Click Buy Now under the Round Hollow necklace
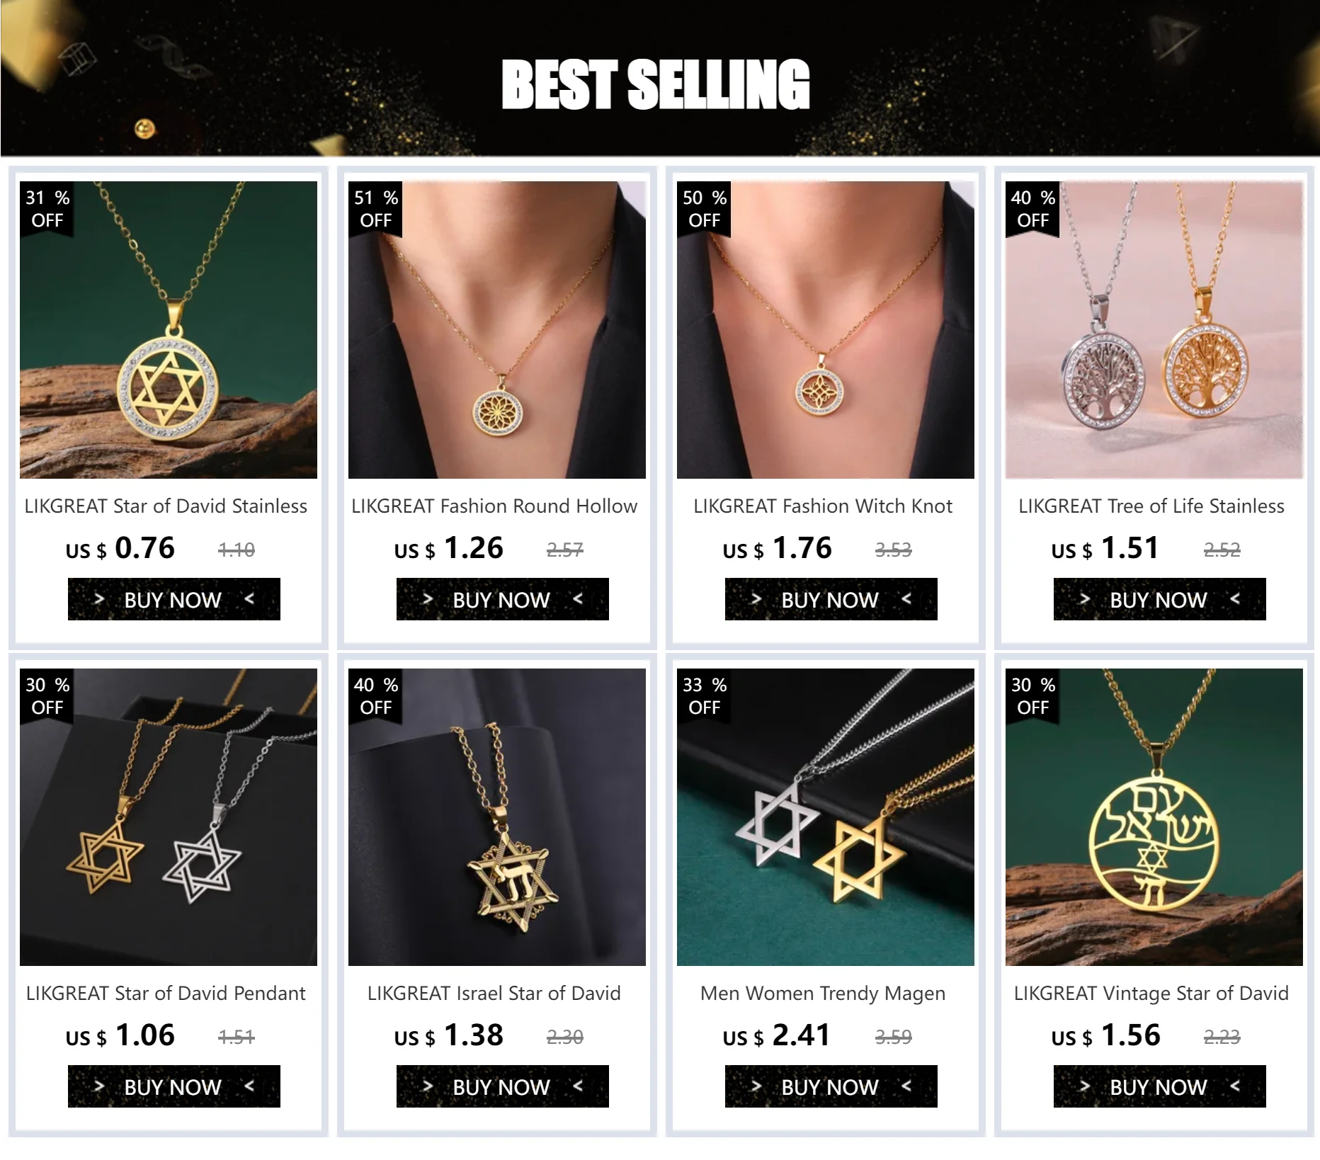The height and width of the screenshot is (1160, 1320). click(503, 599)
